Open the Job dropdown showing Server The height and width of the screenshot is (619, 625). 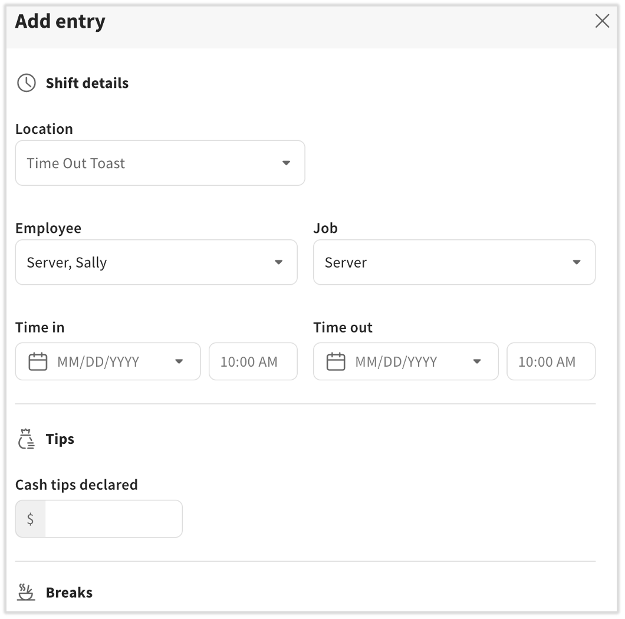(x=454, y=262)
